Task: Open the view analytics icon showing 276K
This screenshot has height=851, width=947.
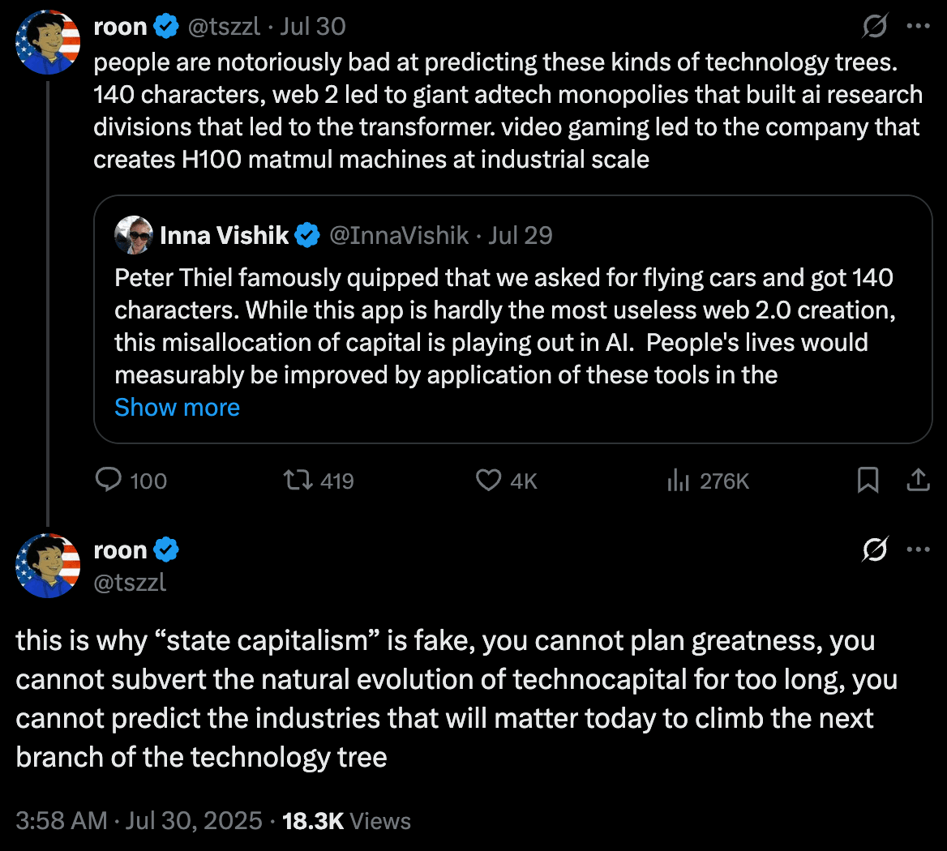Action: pos(678,481)
